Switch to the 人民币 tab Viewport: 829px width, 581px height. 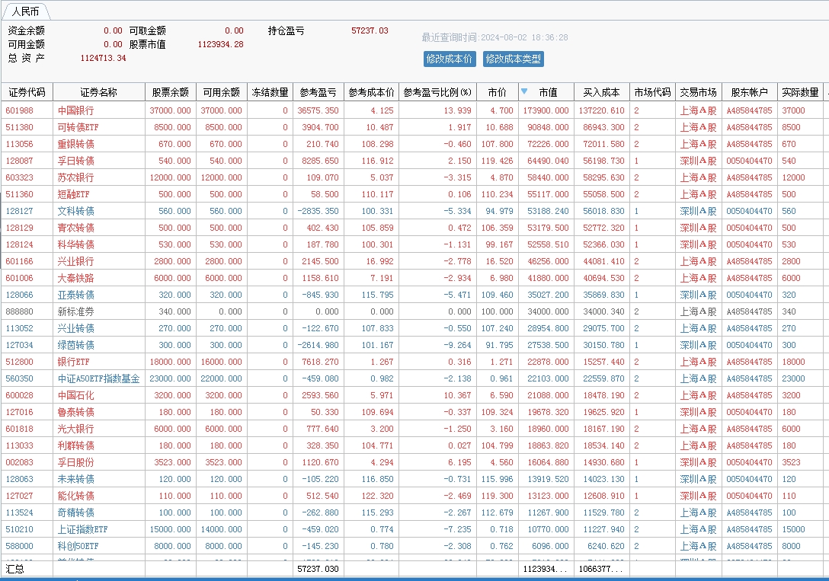[x=26, y=11]
